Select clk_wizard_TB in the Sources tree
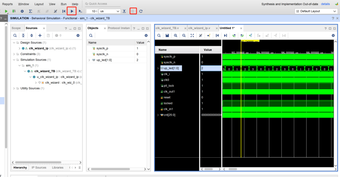 click(x=45, y=71)
